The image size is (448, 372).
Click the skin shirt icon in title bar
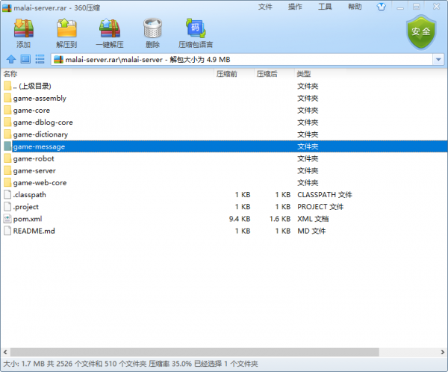point(381,7)
